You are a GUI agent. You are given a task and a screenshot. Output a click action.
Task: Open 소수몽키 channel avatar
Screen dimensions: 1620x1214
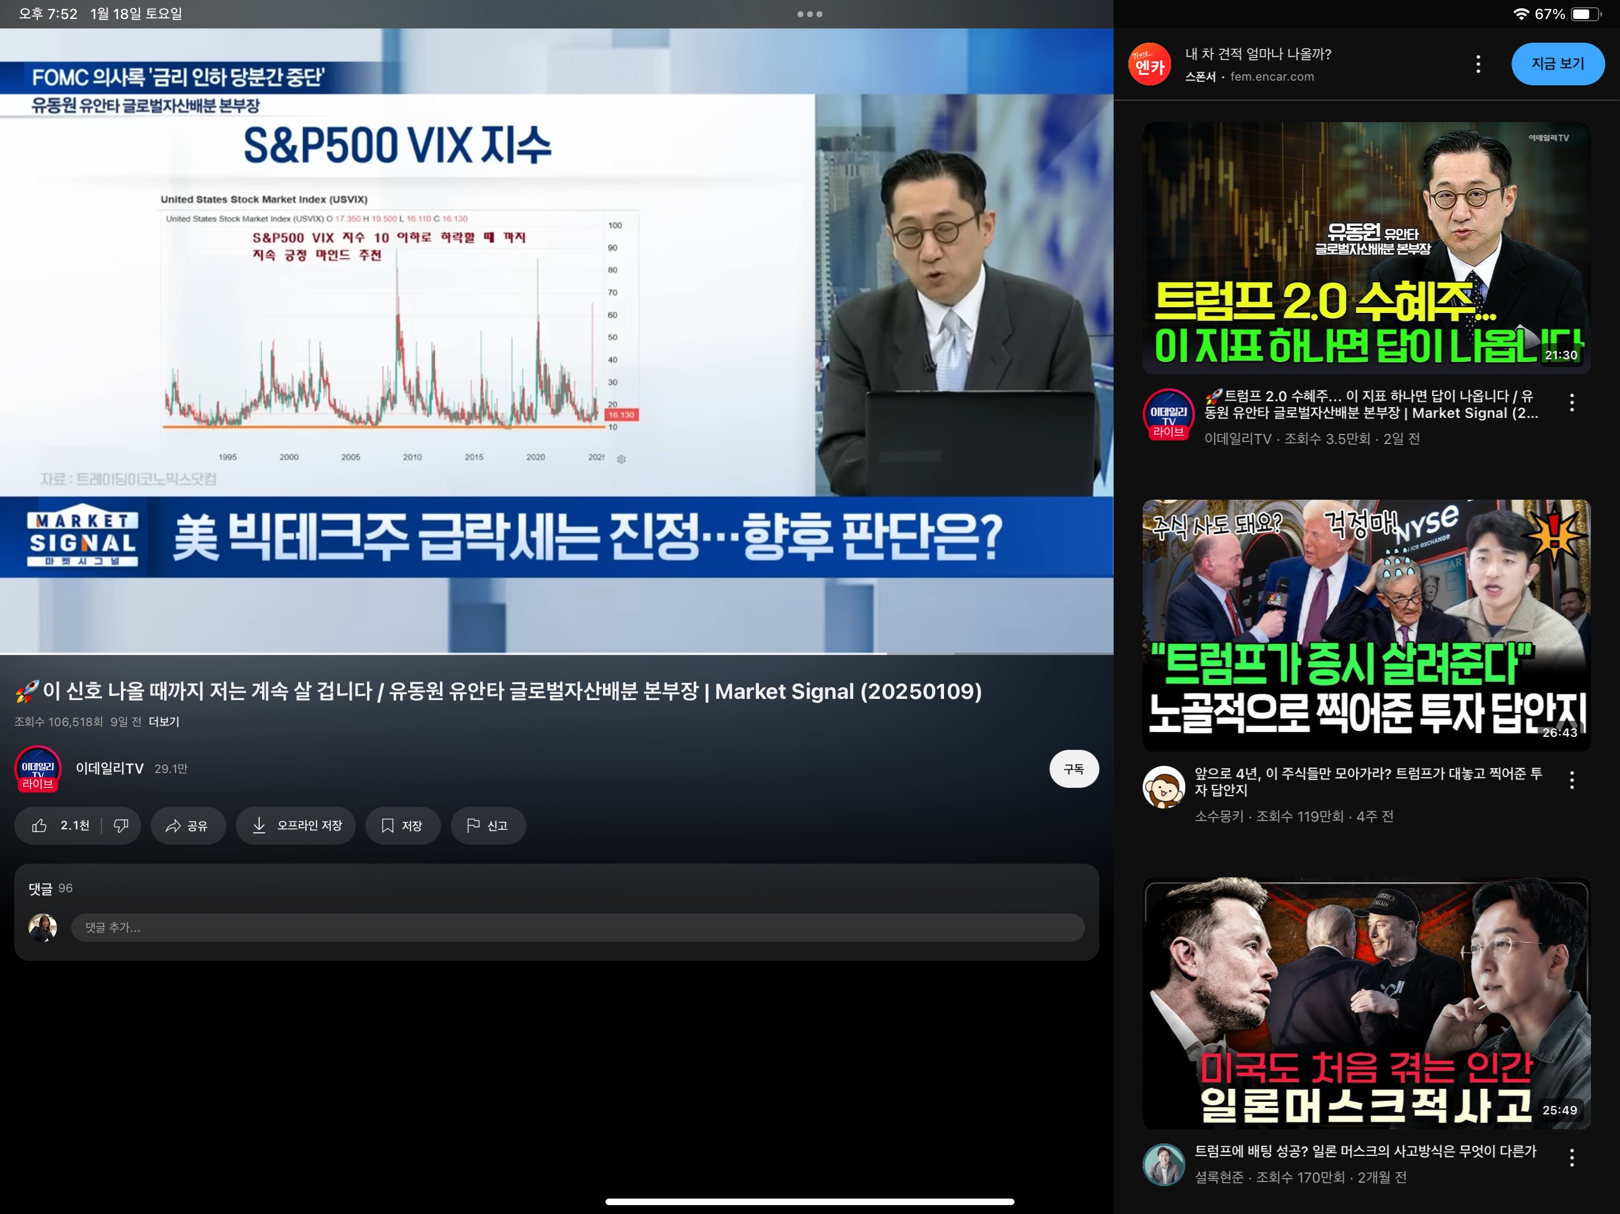pos(1164,787)
